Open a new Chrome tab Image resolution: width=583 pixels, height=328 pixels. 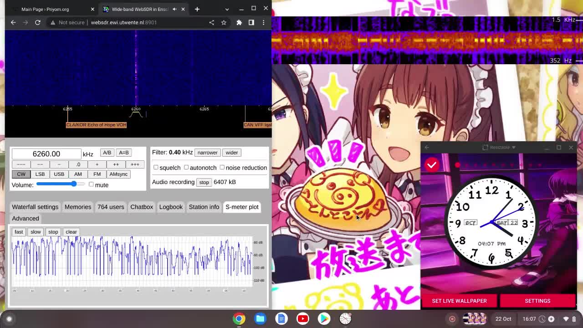tap(197, 9)
